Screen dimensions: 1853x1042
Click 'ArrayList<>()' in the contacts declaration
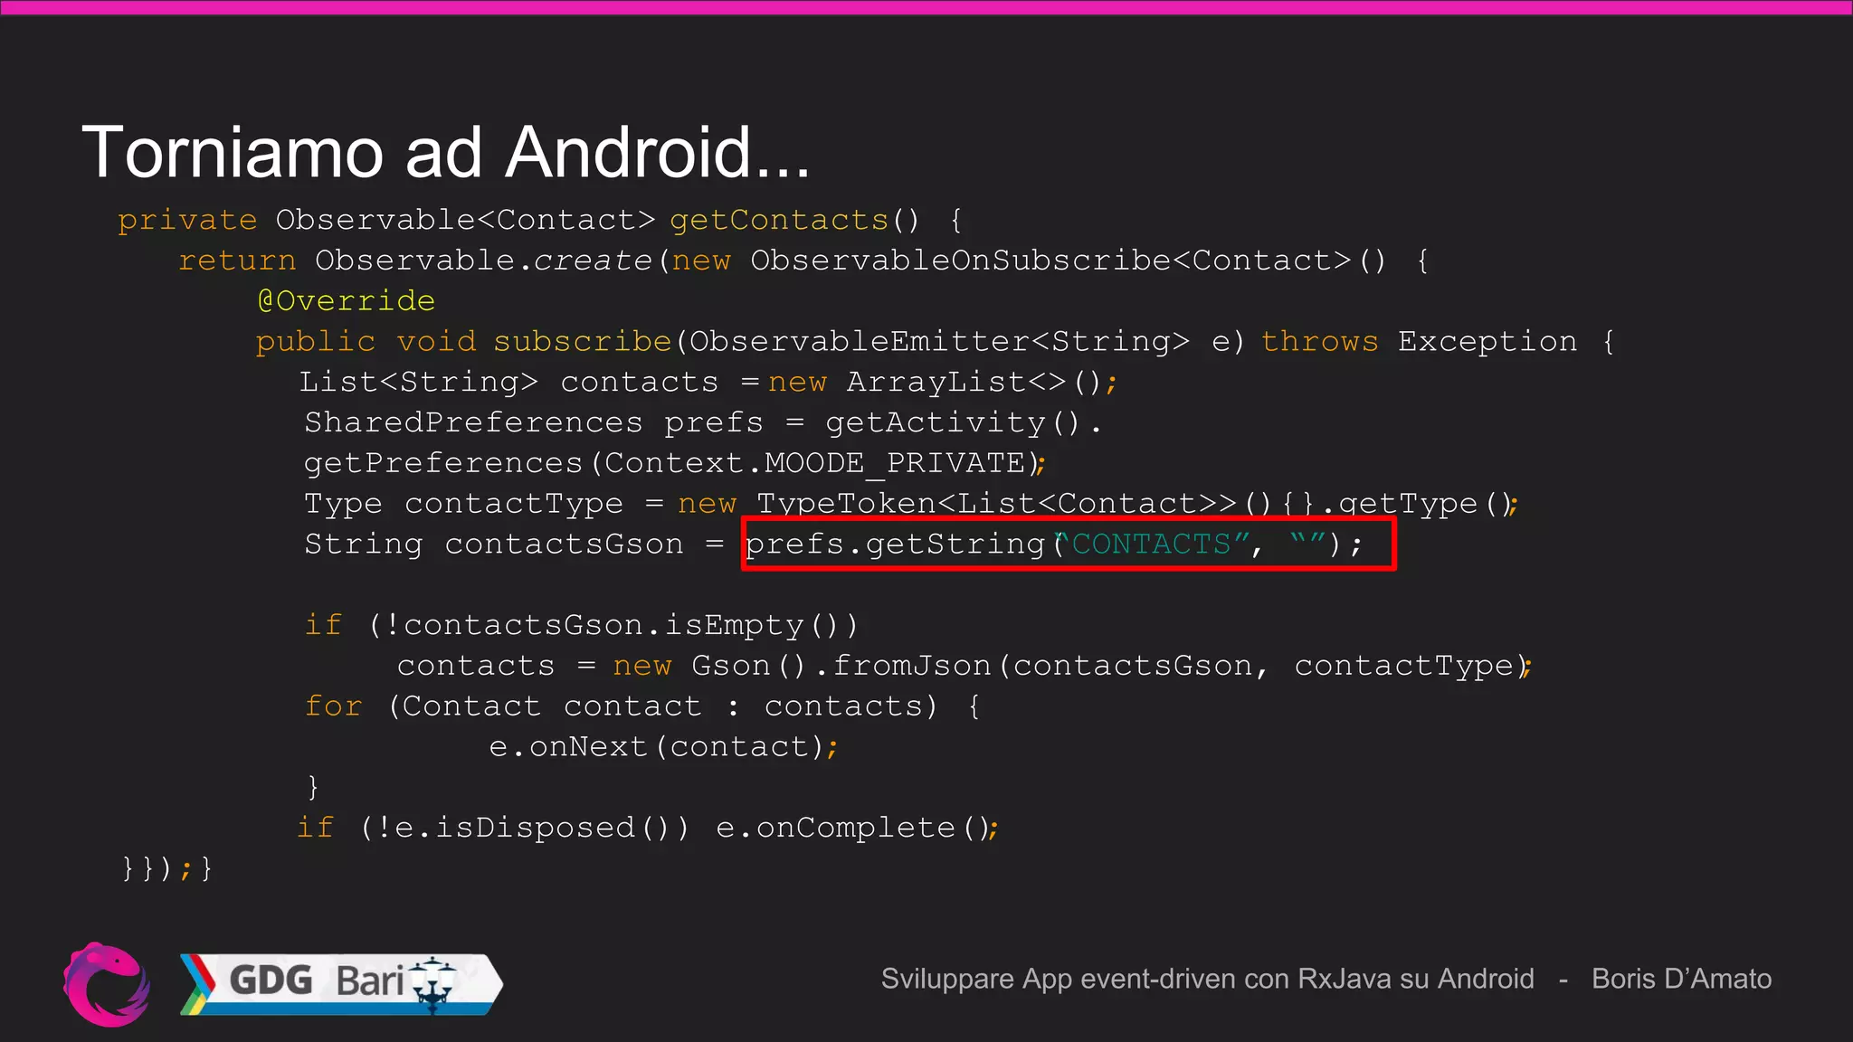coord(974,382)
